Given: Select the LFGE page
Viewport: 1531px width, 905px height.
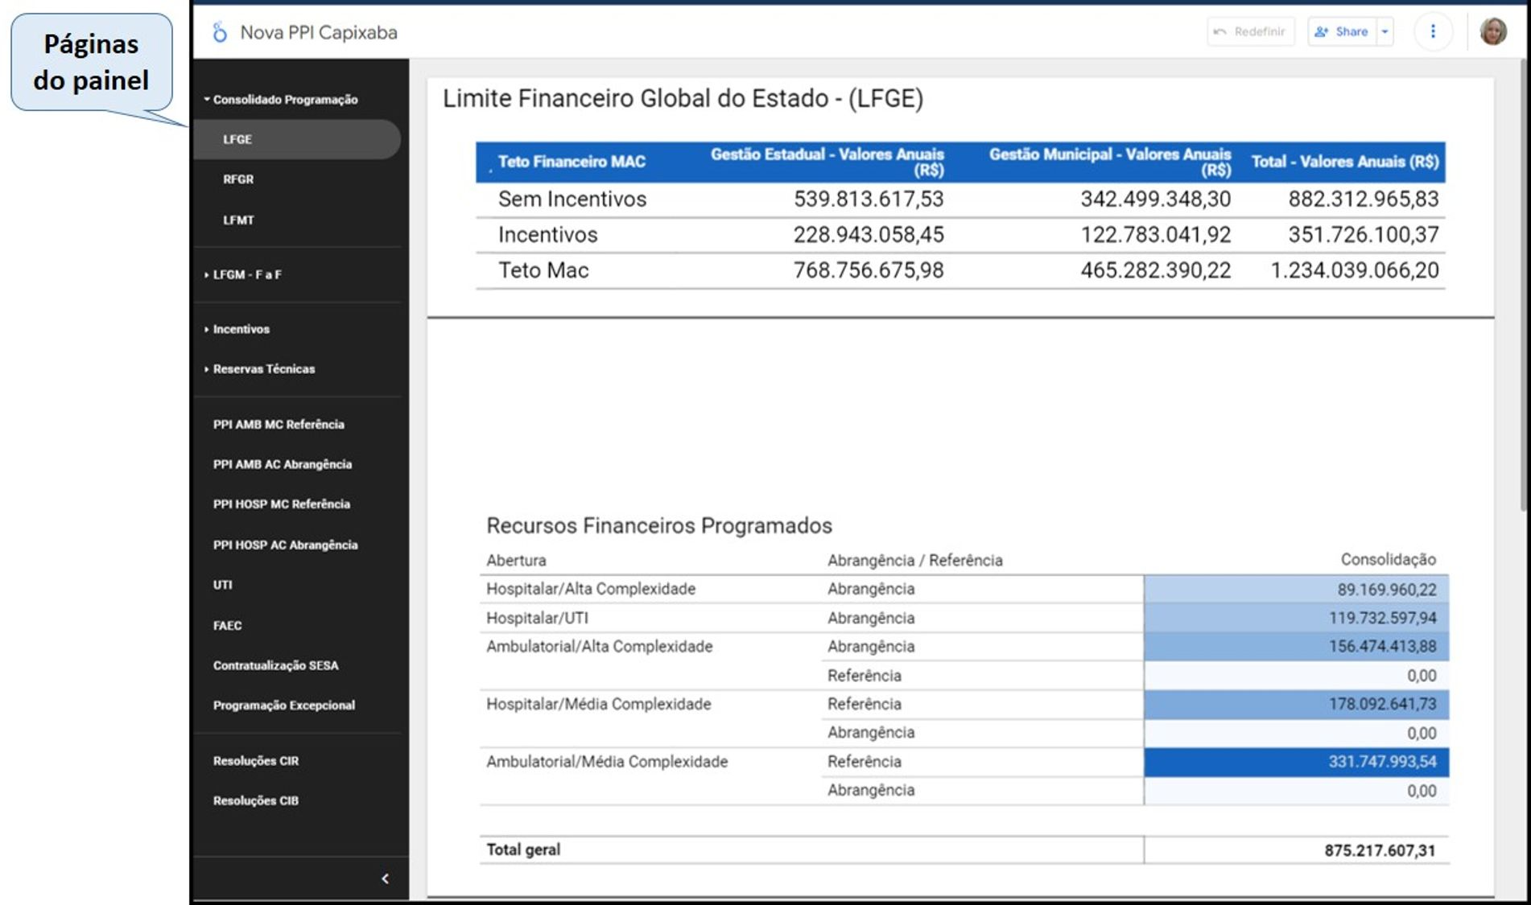Looking at the screenshot, I should click(x=237, y=139).
